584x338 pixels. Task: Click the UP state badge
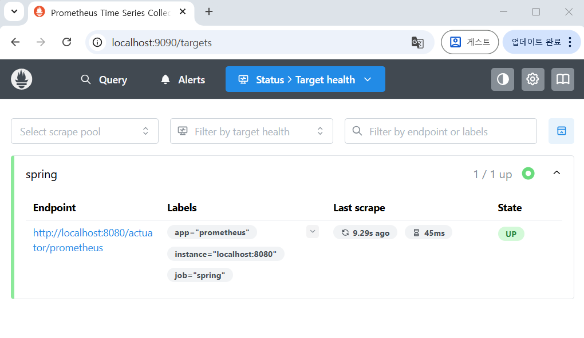coord(511,234)
